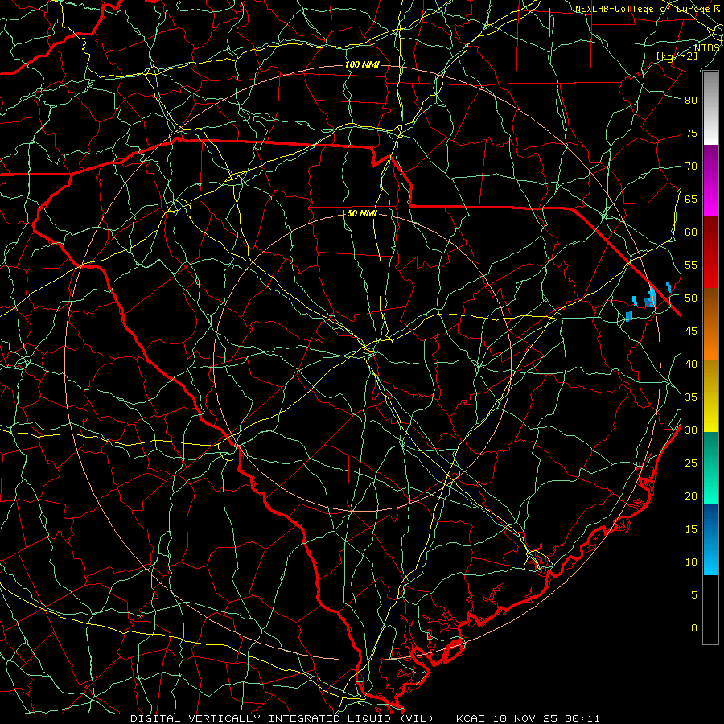Click the "10 NOV 25 00:11" timestamp
This screenshot has width=724, height=724.
(546, 718)
